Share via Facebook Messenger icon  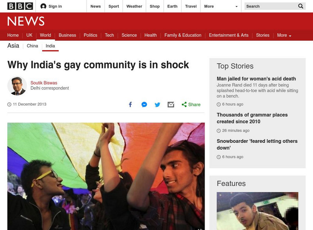pyautogui.click(x=144, y=104)
